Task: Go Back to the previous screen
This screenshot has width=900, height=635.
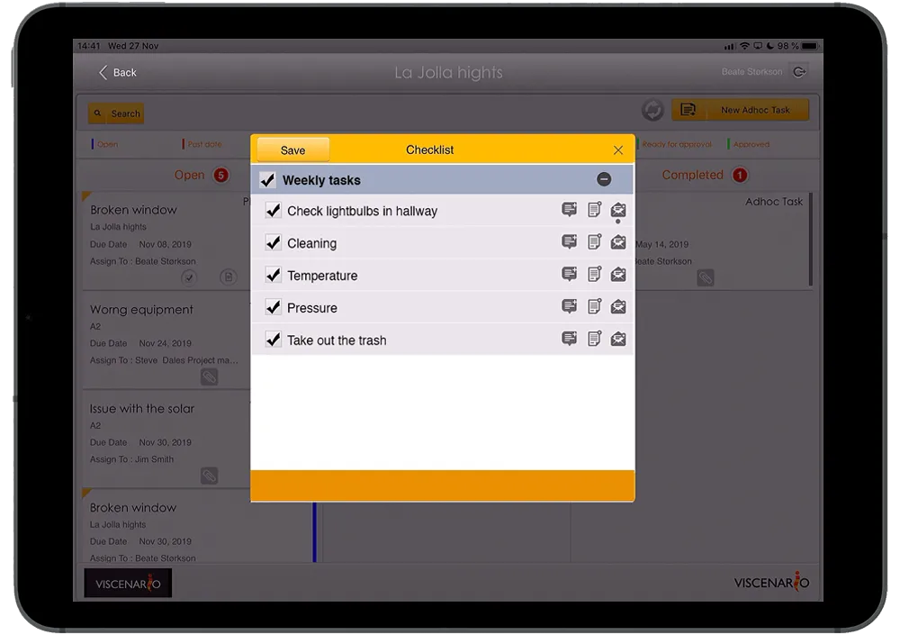Action: coord(118,72)
